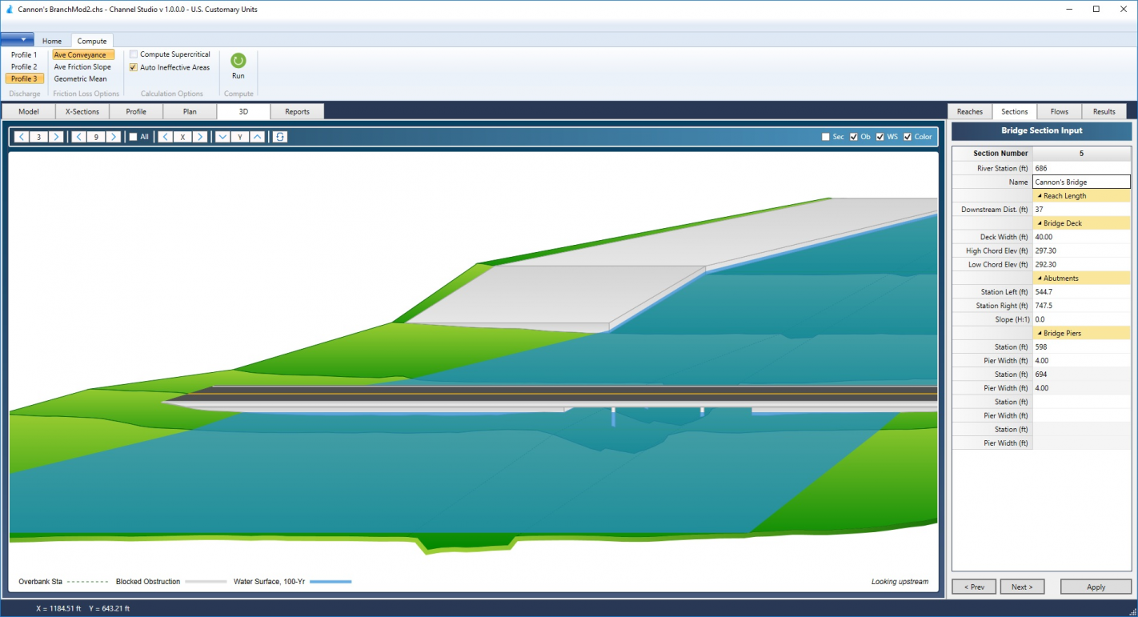Click the left arrow beside the value 9
The height and width of the screenshot is (617, 1138).
click(x=79, y=137)
